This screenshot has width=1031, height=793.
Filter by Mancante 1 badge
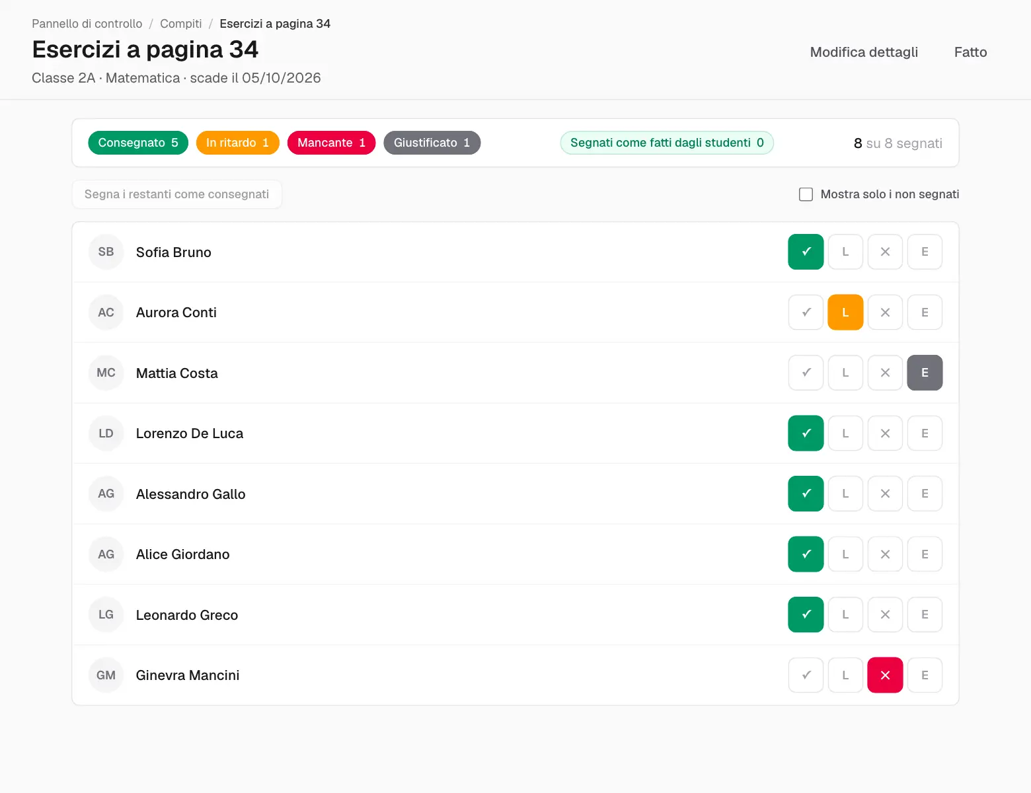(x=331, y=143)
